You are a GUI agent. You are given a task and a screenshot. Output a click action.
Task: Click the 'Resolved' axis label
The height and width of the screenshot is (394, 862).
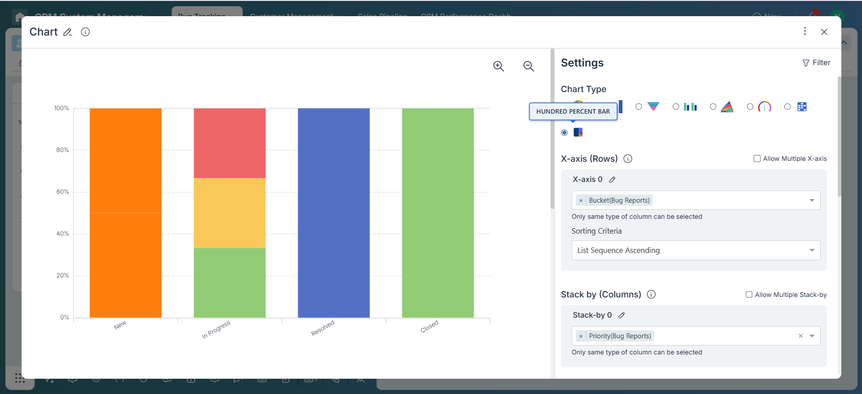323,328
